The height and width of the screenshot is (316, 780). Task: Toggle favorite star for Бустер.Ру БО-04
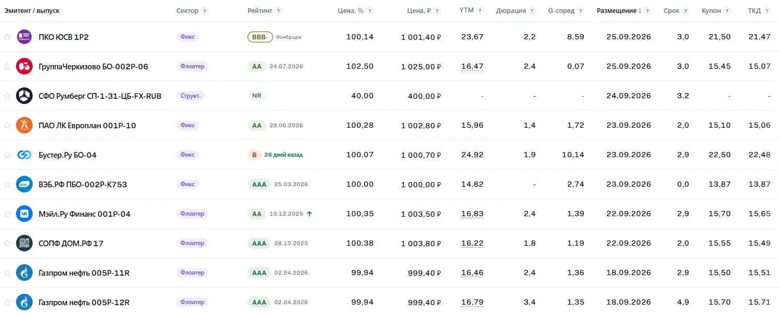7,155
